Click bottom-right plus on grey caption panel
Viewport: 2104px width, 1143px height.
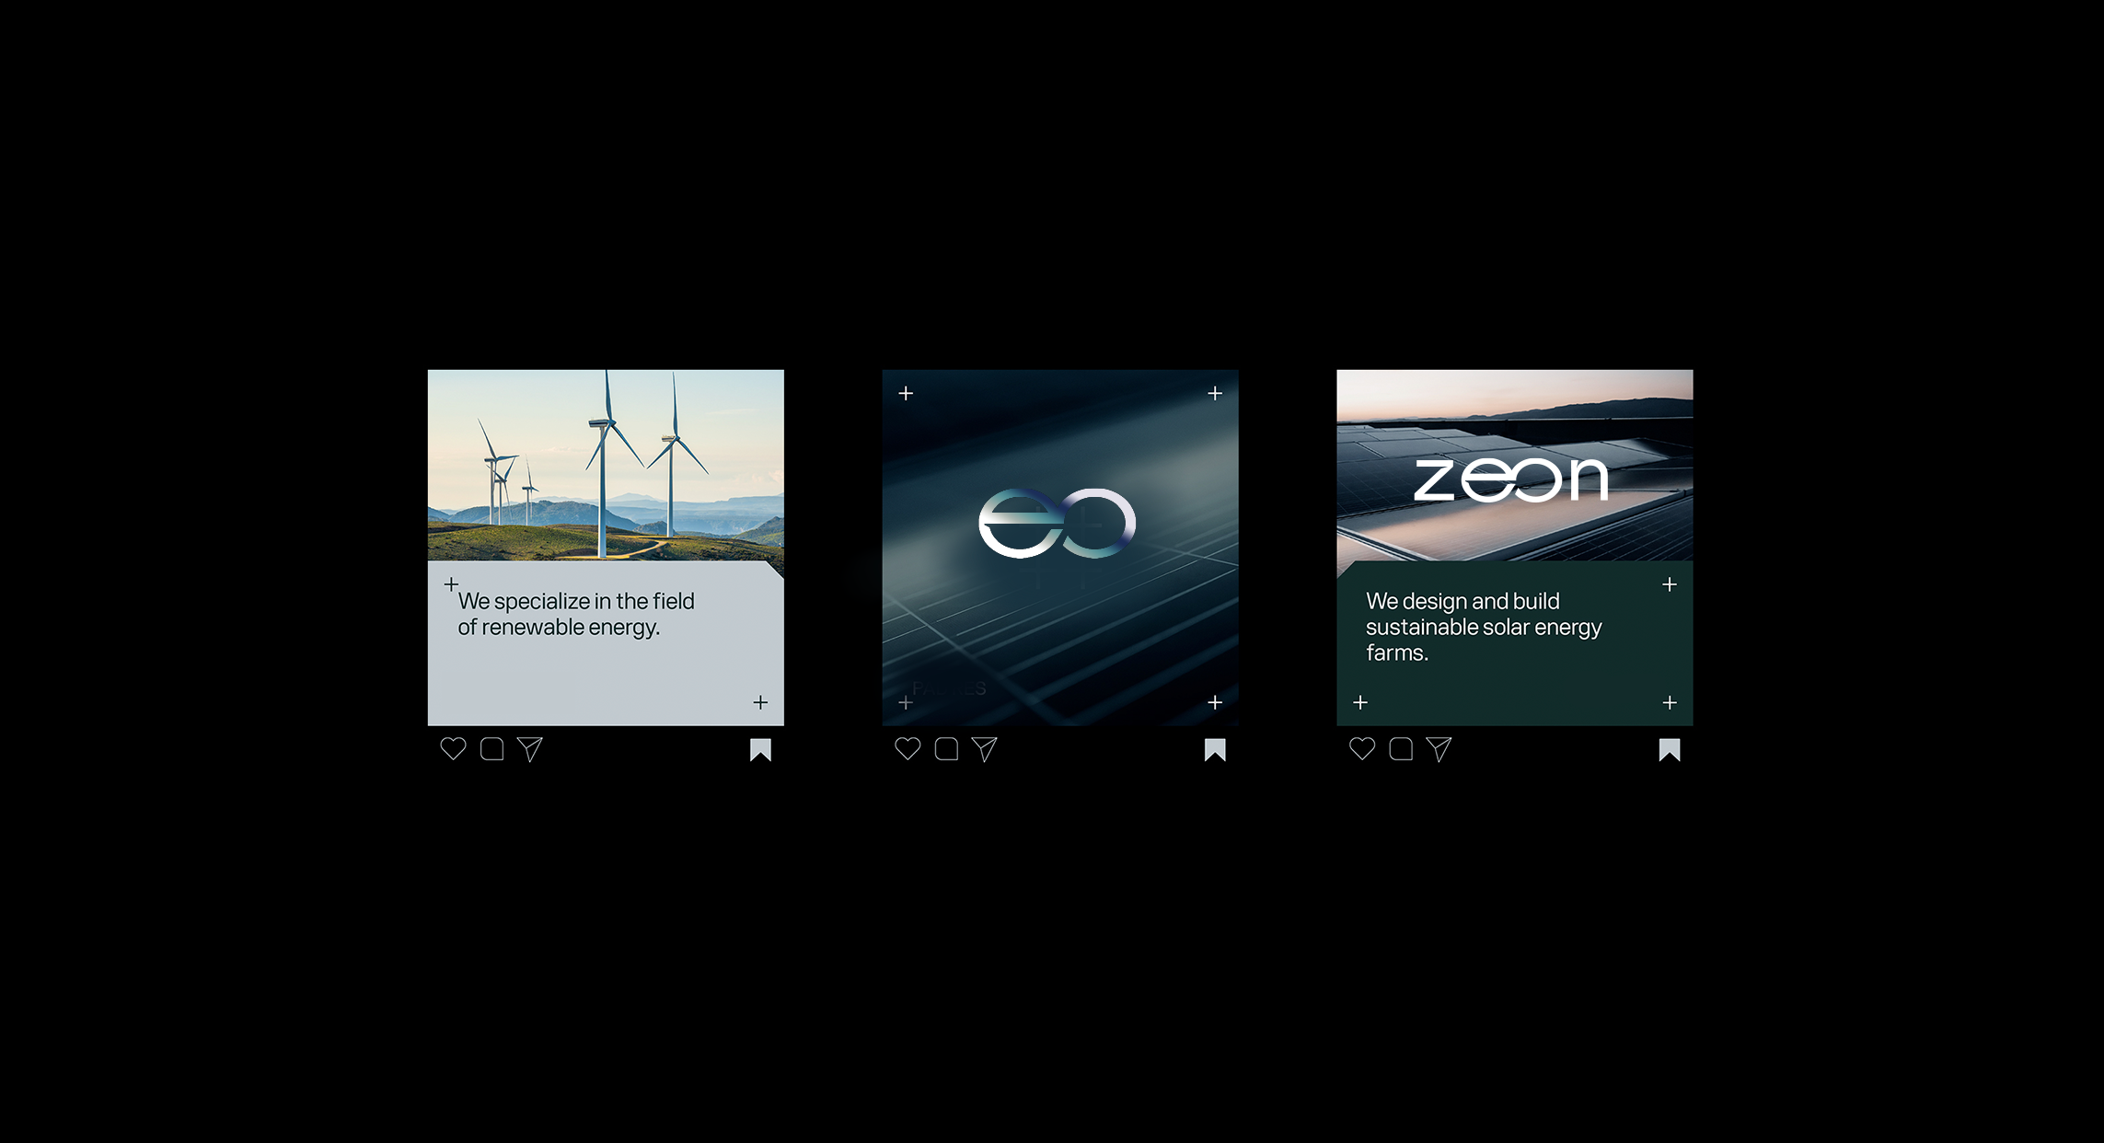(760, 703)
